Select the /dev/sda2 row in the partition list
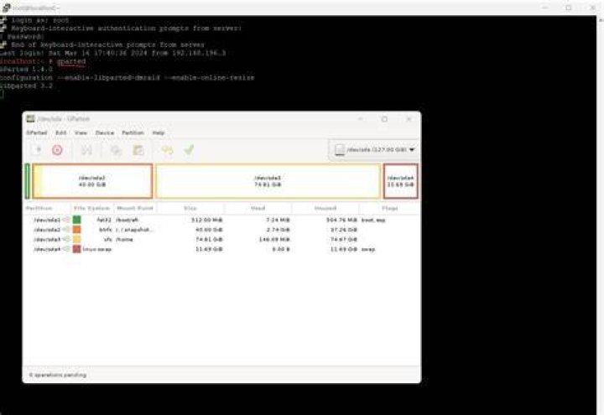The width and height of the screenshot is (604, 415). coord(221,230)
